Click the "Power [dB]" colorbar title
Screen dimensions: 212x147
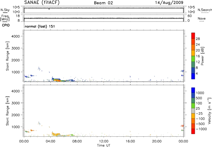point(202,56)
